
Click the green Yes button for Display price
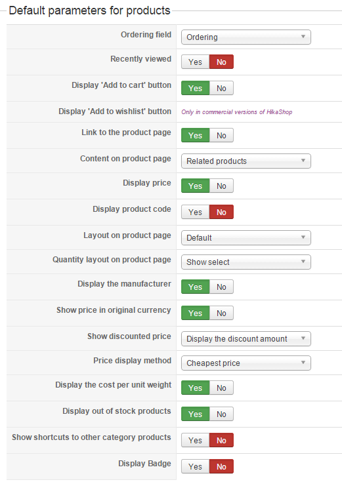[195, 186]
